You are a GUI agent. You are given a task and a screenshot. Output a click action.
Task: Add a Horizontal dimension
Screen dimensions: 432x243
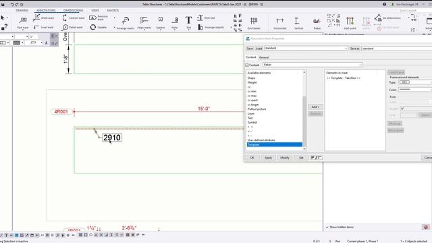click(280, 22)
